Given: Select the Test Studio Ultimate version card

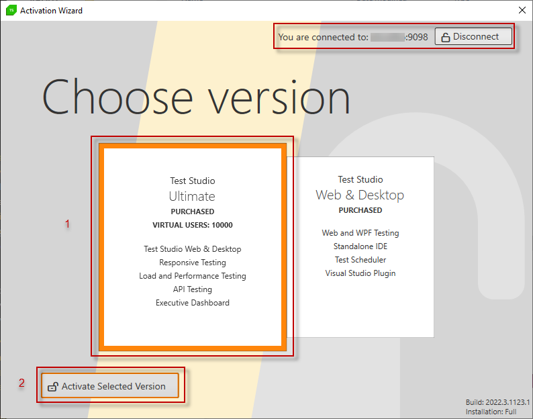Looking at the screenshot, I should click(x=193, y=247).
